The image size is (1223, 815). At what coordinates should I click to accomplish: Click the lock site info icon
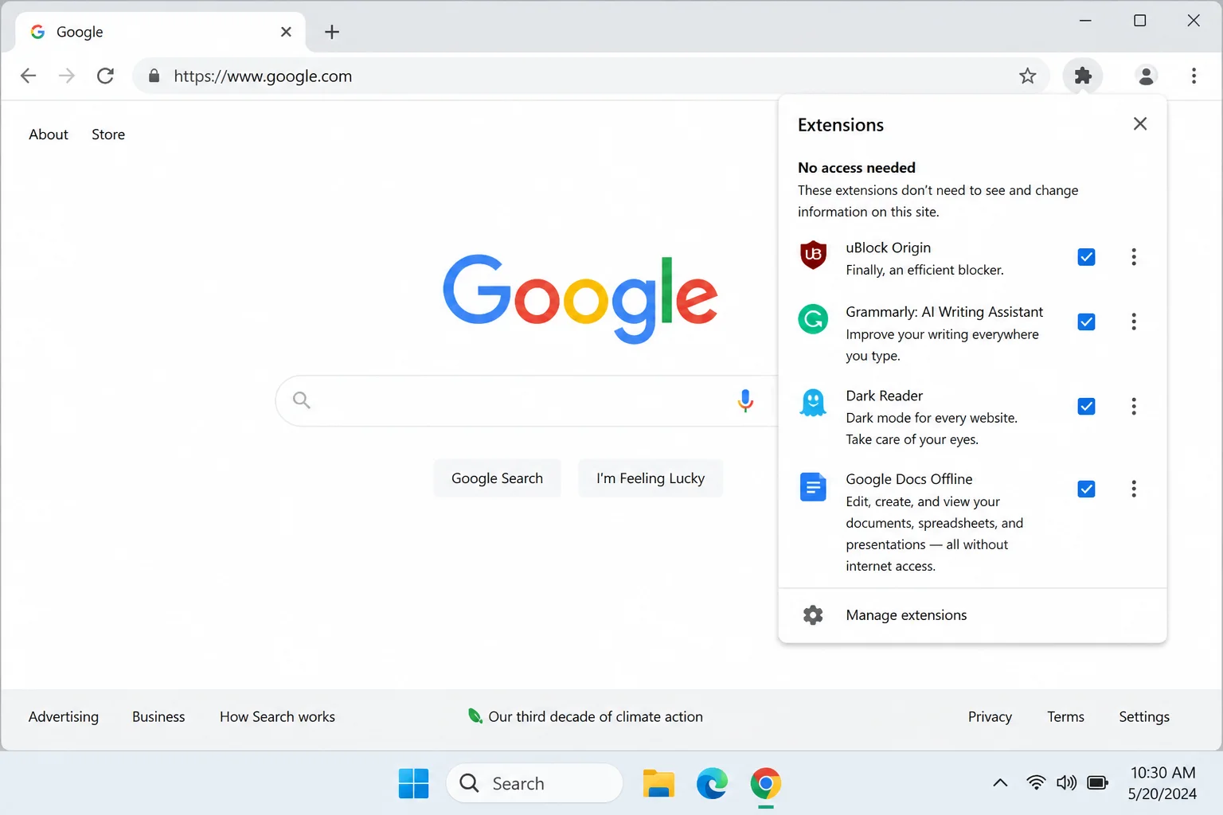[154, 76]
